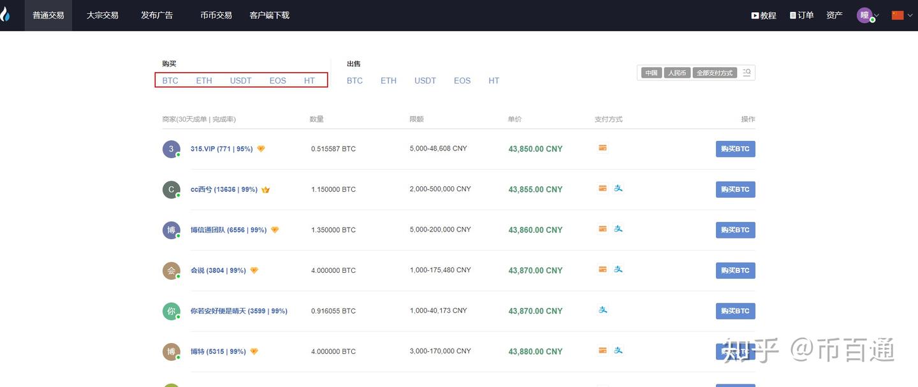The width and height of the screenshot is (918, 387).
Task: Go to 大宗交易 in the navigation bar
Action: pos(103,15)
